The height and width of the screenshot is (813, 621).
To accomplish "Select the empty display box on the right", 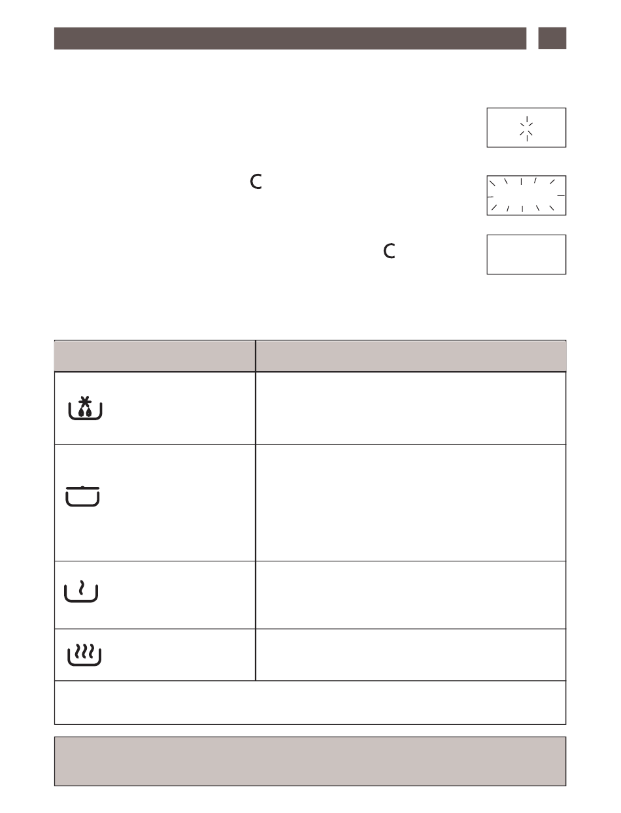I will [526, 254].
